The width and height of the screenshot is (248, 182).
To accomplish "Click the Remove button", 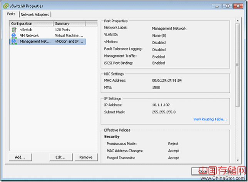I will [86, 157].
